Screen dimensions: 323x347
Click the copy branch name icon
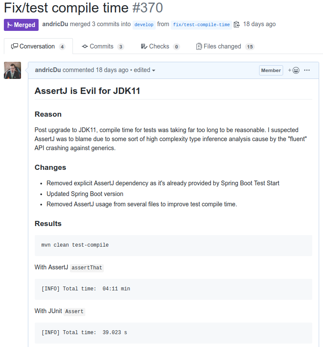236,24
